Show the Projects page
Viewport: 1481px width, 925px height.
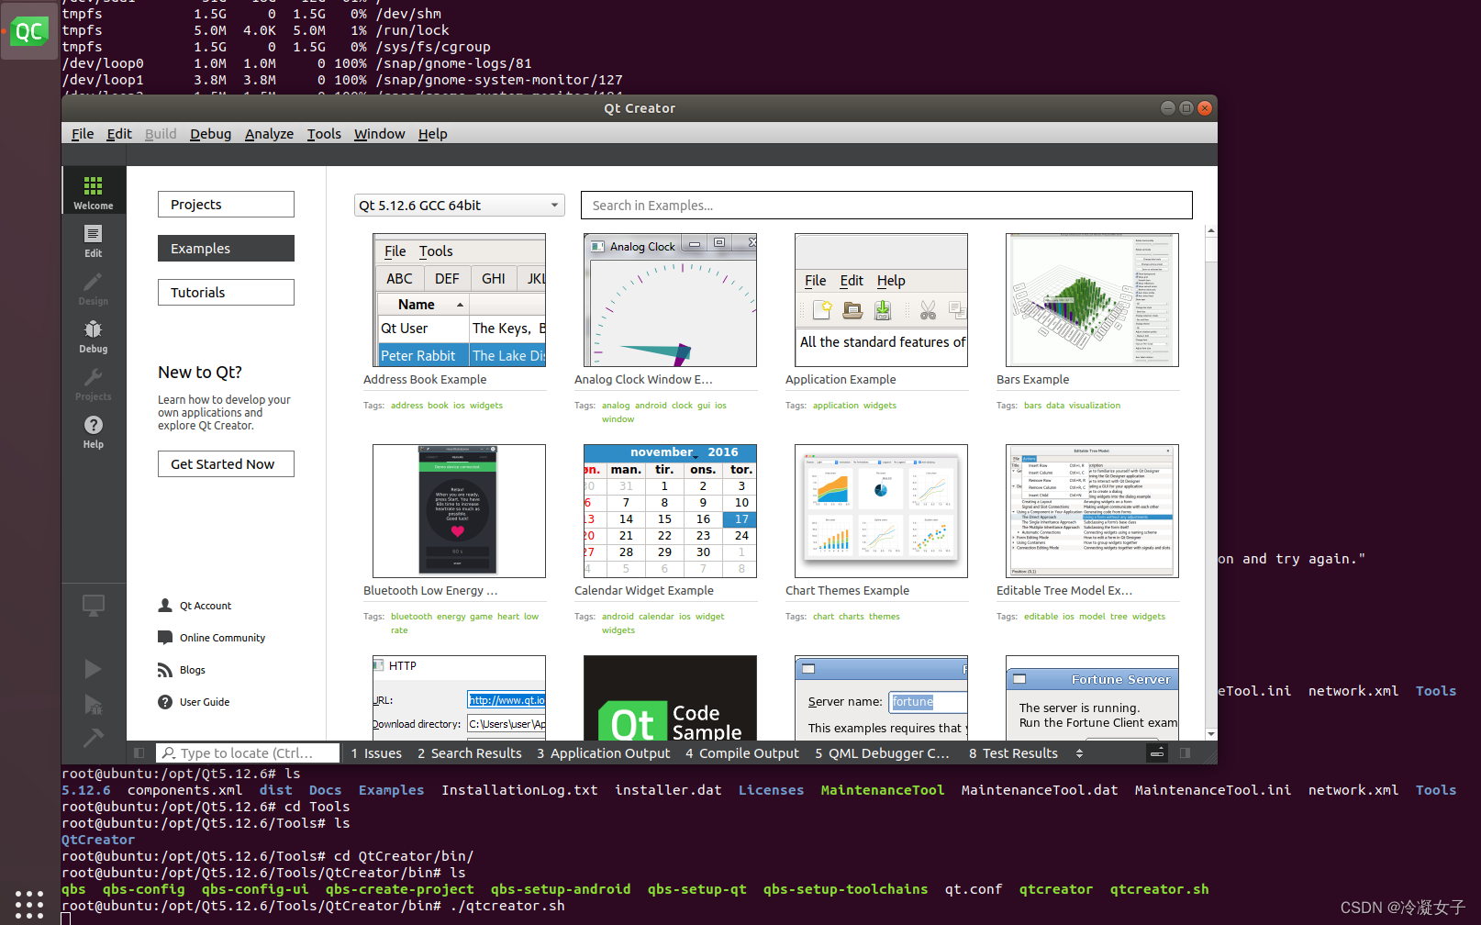click(226, 205)
